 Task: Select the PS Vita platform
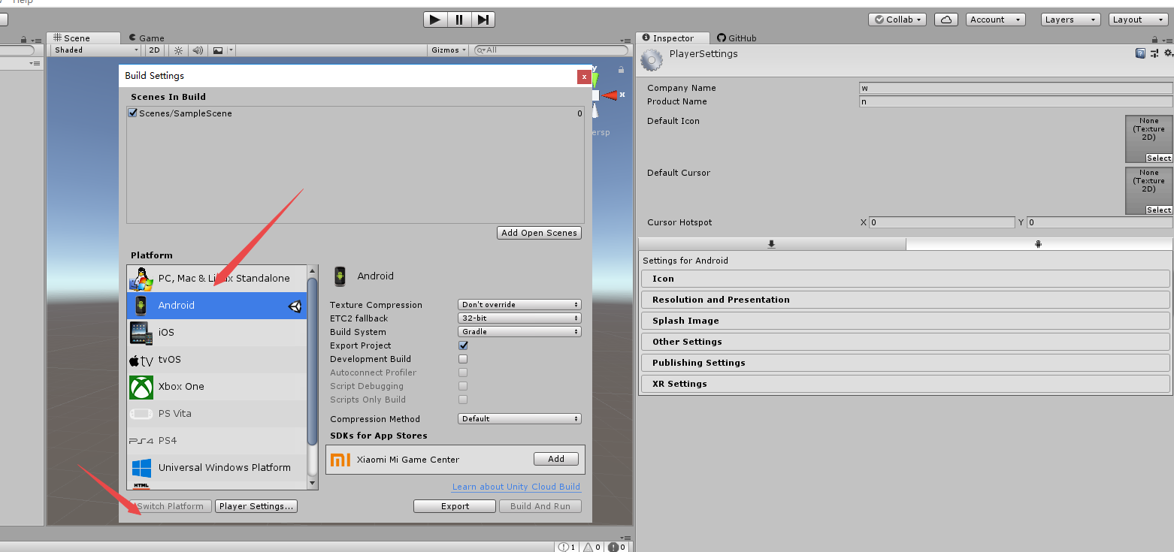pos(216,414)
